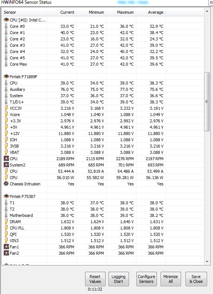Click the QPI voltage lightning icon
213x294 pixels.
[x=6, y=234]
